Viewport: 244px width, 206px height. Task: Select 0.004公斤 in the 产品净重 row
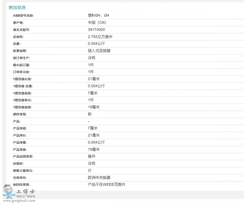[x=96, y=142]
